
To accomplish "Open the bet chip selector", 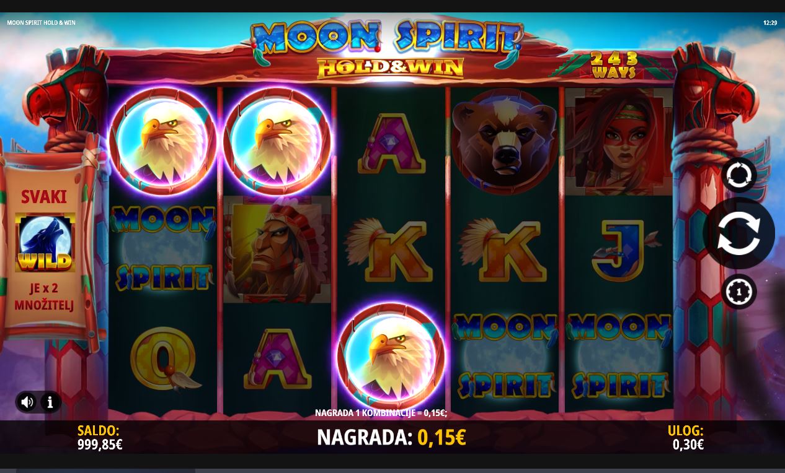I will click(x=738, y=292).
